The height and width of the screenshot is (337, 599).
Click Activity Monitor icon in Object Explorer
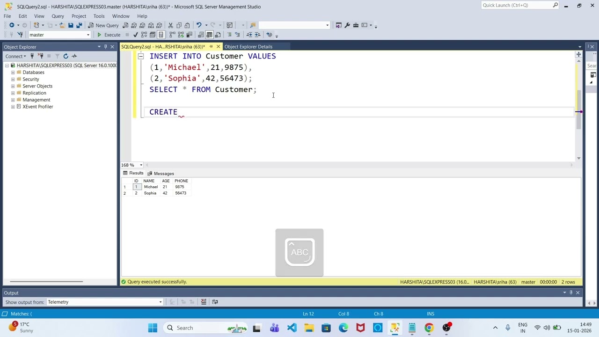(74, 56)
